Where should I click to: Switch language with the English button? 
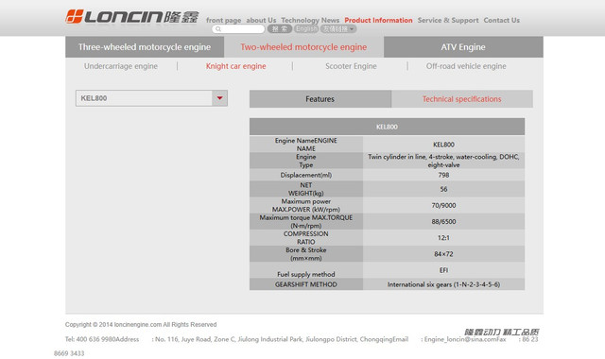click(306, 29)
